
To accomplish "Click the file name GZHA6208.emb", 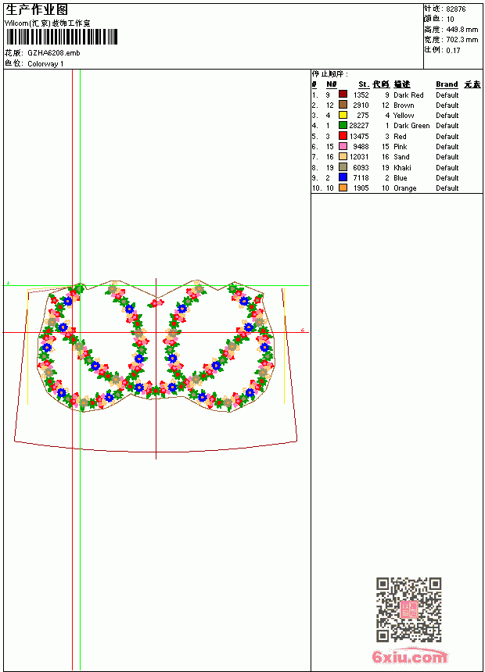I will click(54, 53).
